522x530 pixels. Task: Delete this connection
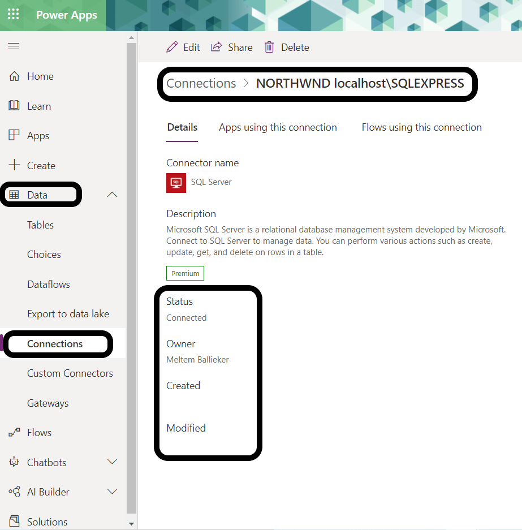click(287, 48)
